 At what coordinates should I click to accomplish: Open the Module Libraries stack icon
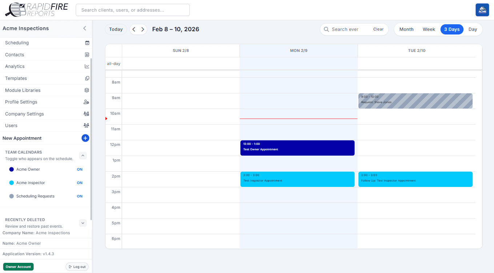click(87, 90)
